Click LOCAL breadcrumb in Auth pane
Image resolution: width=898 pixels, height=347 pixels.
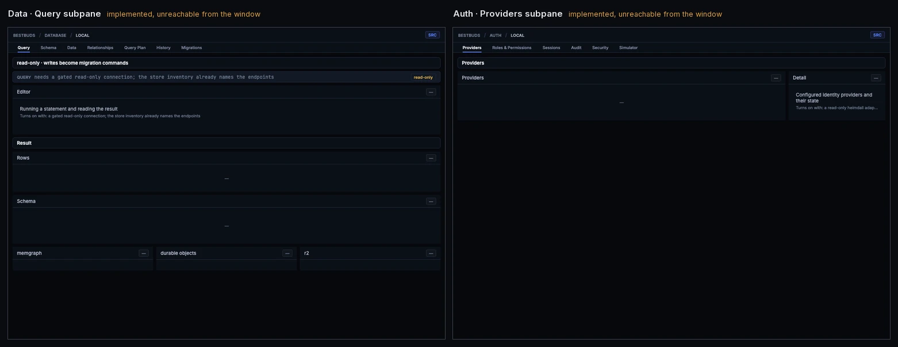(517, 36)
